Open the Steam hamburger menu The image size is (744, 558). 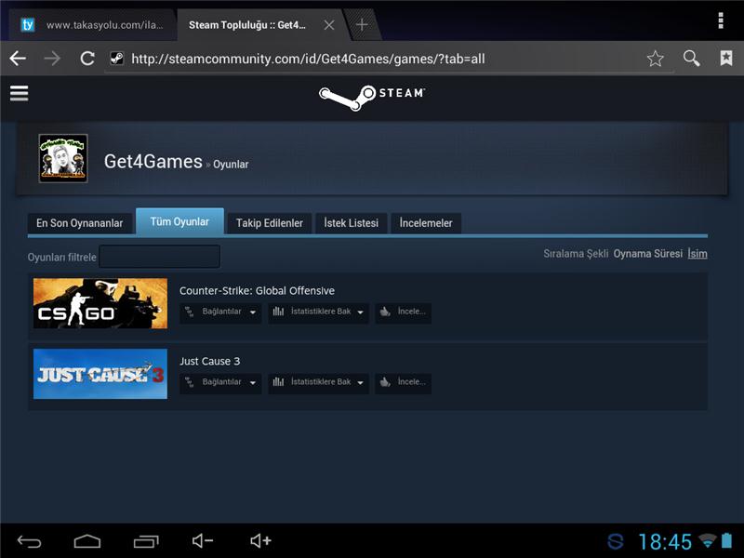[x=19, y=93]
